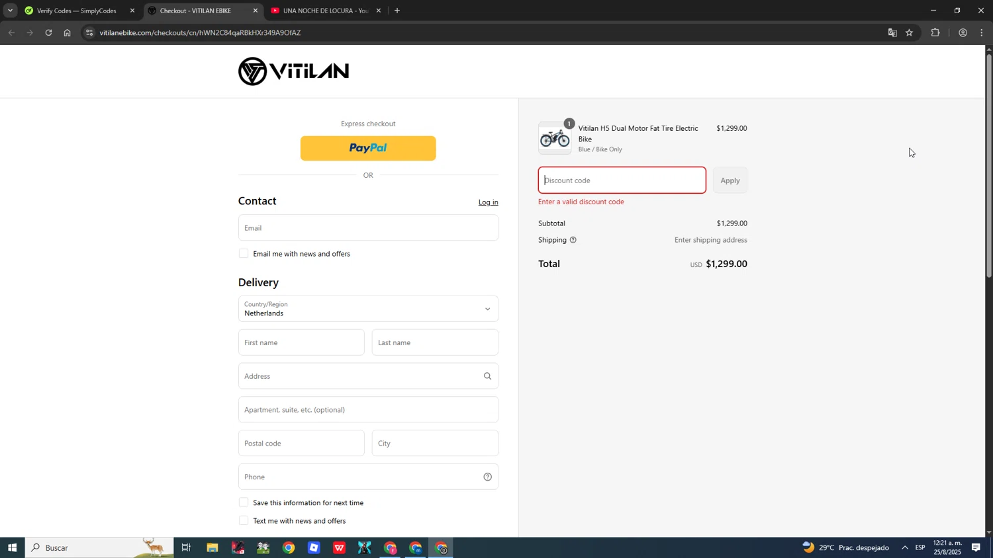Image resolution: width=993 pixels, height=558 pixels.
Task: Go back to previous page
Action: [11, 32]
